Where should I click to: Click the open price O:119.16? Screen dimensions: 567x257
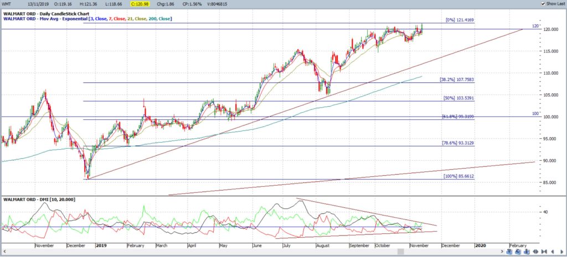[63, 3]
